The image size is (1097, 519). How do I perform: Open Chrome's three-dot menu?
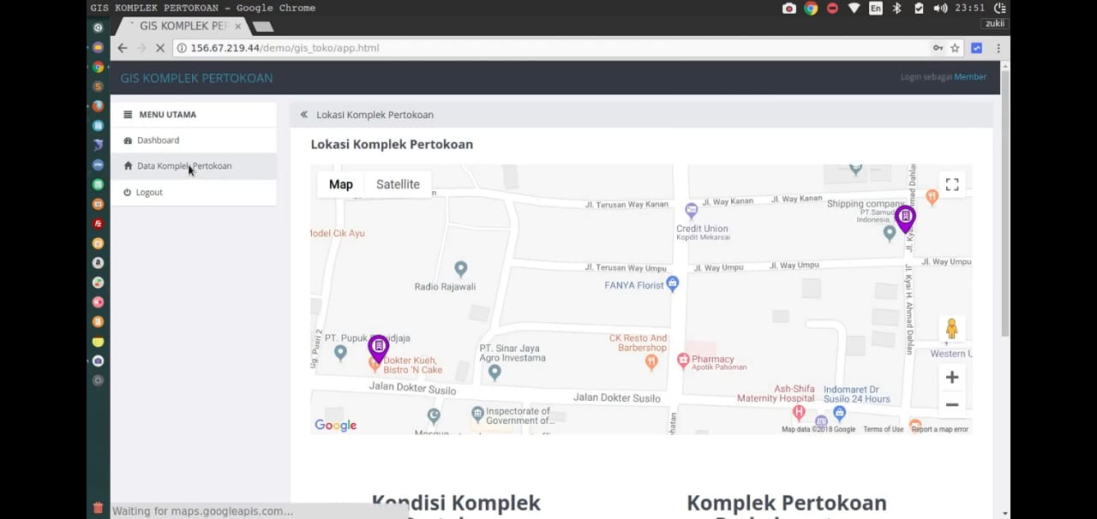(x=998, y=48)
